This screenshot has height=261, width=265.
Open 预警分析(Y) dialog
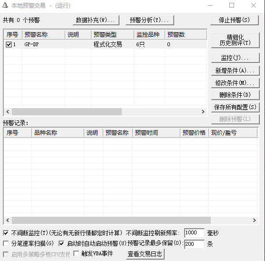tap(150, 20)
